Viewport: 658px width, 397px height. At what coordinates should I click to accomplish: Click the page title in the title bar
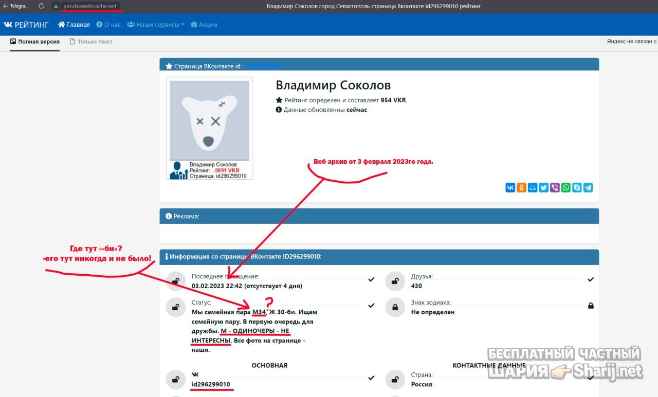(373, 6)
